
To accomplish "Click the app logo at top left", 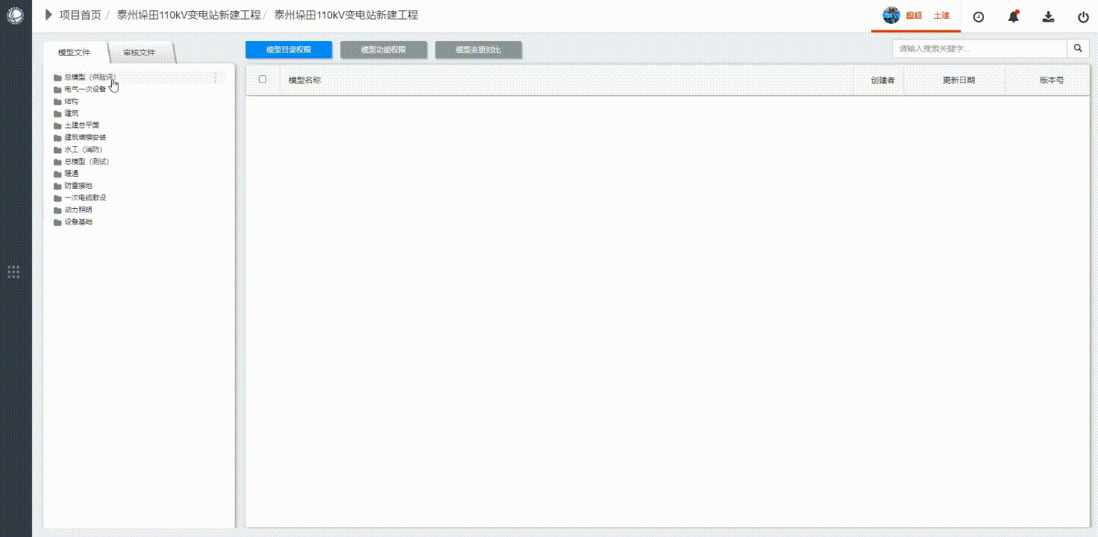I will 15,16.
